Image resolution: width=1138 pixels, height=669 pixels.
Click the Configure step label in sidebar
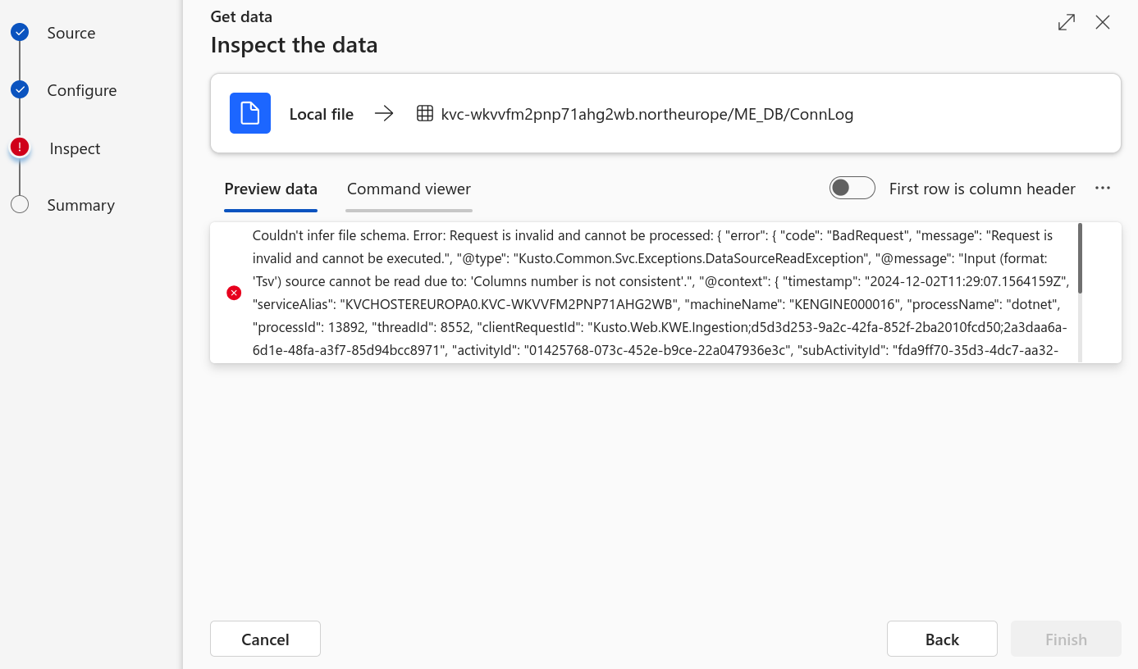click(x=82, y=90)
